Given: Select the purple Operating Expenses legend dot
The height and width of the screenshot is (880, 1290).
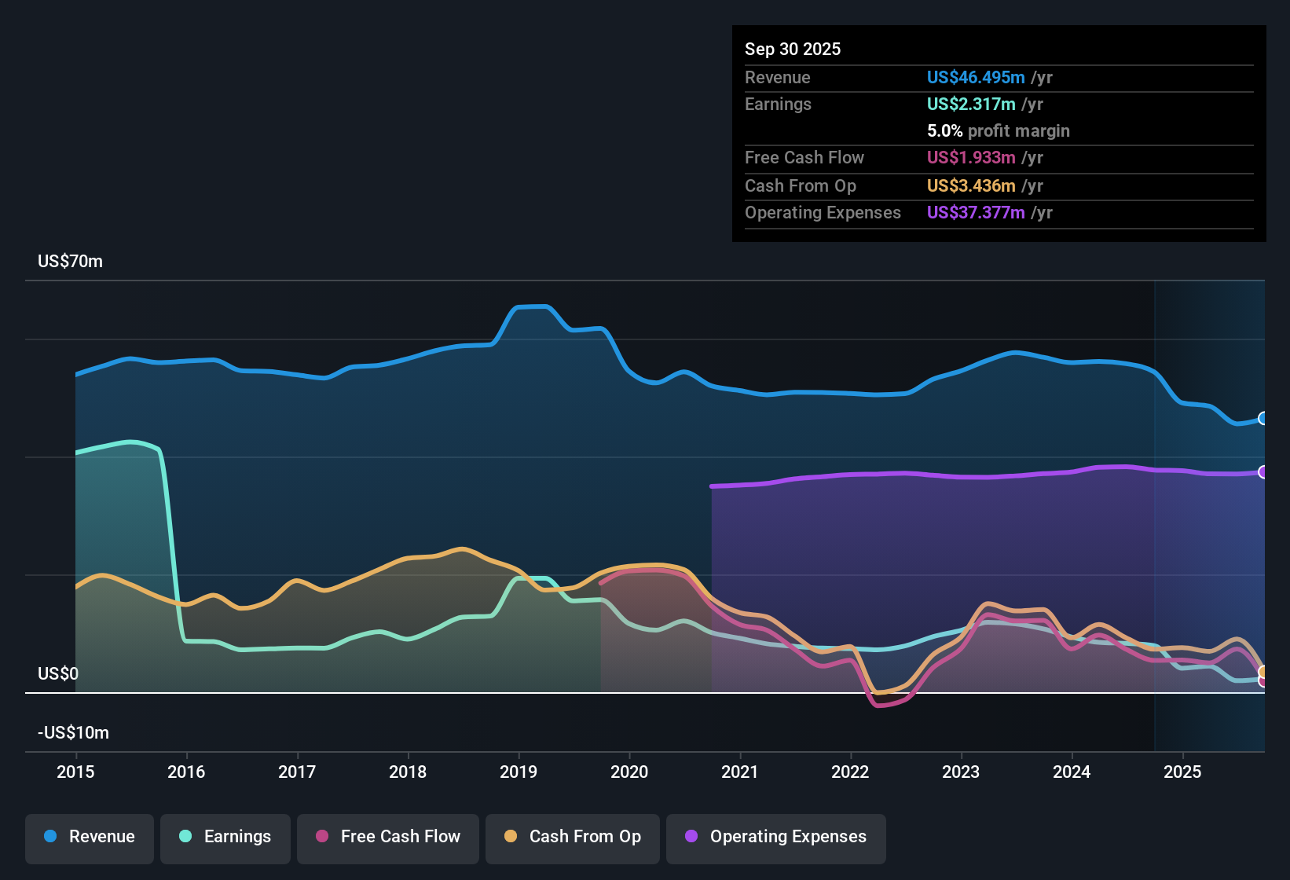Looking at the screenshot, I should [x=691, y=837].
